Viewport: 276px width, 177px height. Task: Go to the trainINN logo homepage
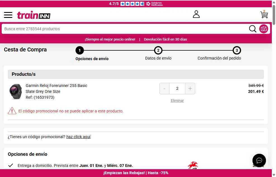point(34,15)
